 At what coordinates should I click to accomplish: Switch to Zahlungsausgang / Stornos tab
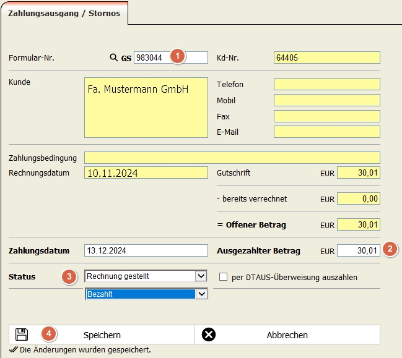[64, 14]
